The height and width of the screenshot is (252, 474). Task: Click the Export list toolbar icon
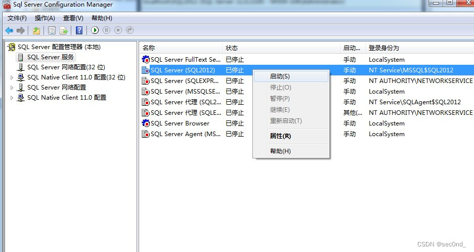coord(63,30)
